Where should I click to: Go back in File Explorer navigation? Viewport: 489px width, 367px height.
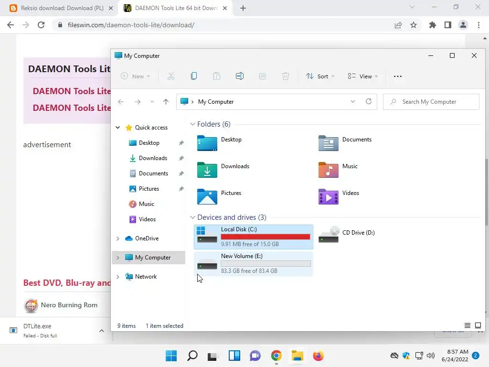click(x=121, y=102)
